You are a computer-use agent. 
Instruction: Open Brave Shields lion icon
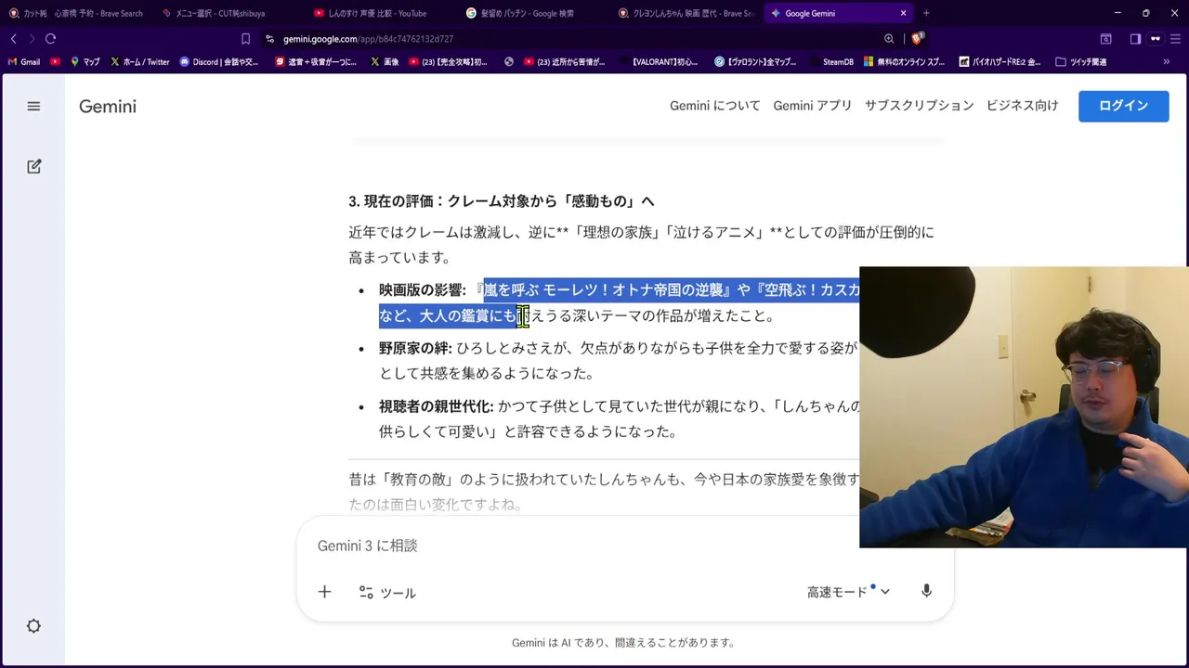click(918, 39)
